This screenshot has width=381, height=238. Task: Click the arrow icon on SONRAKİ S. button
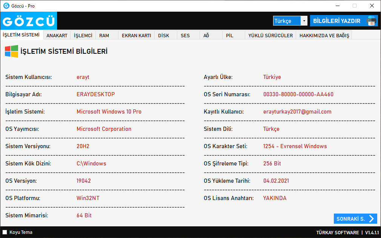point(372,218)
